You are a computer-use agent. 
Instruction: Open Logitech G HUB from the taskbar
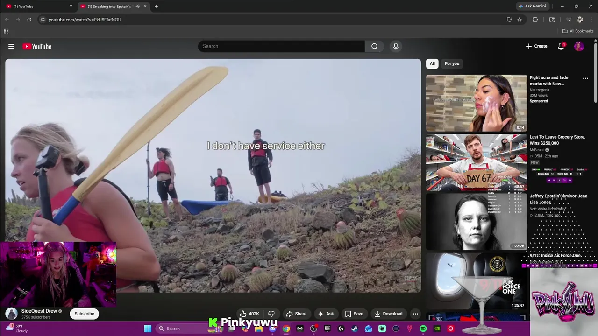point(341,329)
